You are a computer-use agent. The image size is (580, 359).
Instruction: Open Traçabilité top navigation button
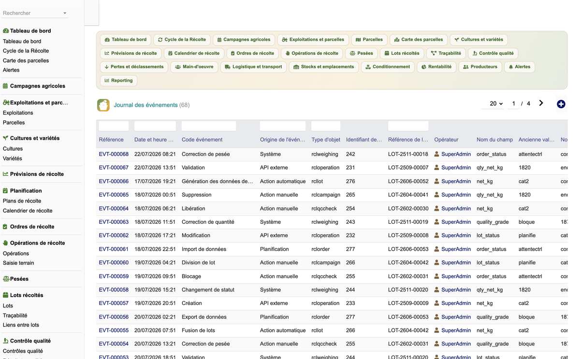[446, 53]
